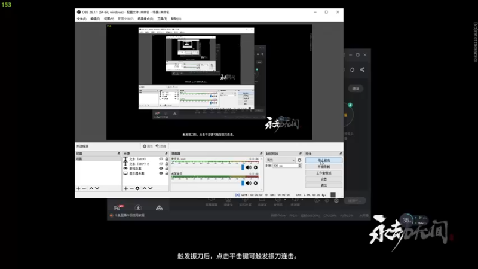The width and height of the screenshot is (478, 269).
Task: Open the 编辑(E) menu in OBS
Action: tap(95, 19)
